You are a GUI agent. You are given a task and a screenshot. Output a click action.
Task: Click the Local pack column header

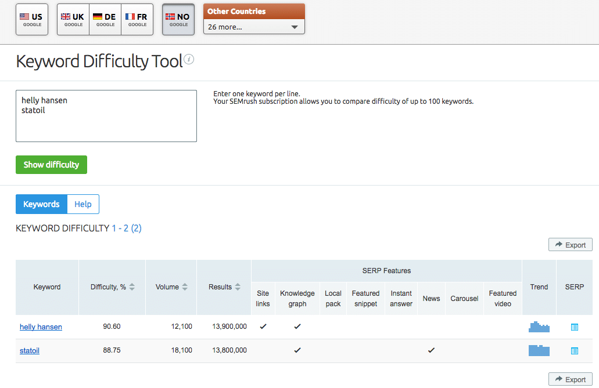click(x=333, y=298)
